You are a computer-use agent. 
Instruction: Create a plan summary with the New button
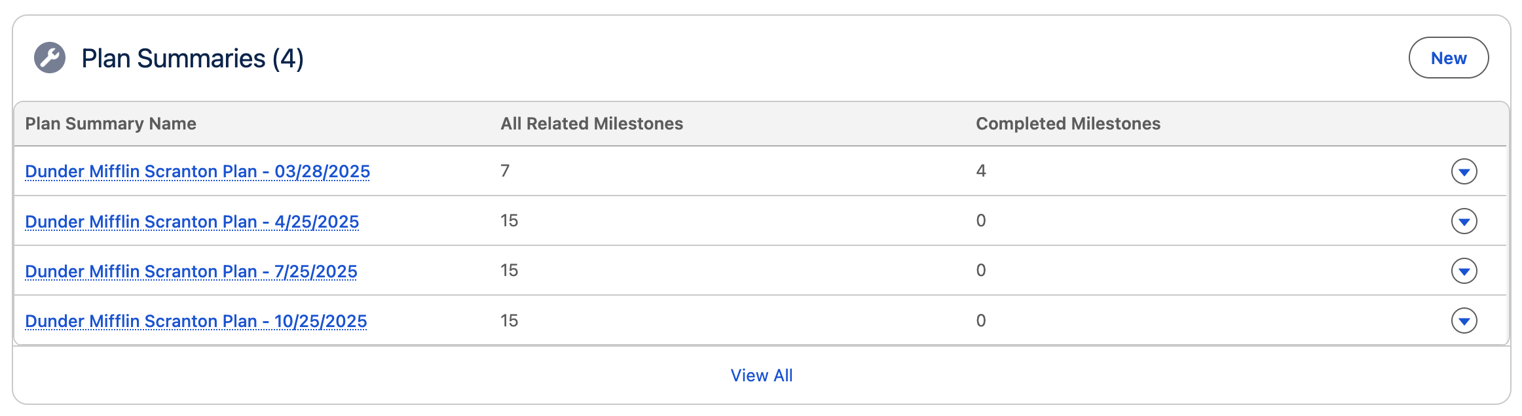pos(1449,58)
